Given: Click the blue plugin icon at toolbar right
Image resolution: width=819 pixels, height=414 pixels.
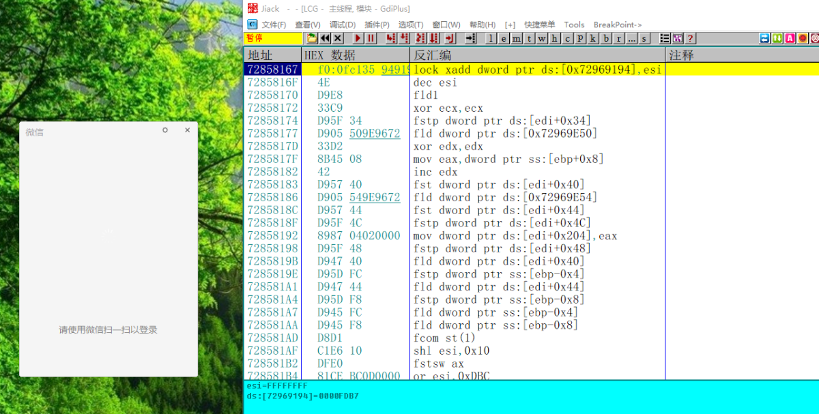Looking at the screenshot, I should pyautogui.click(x=764, y=38).
